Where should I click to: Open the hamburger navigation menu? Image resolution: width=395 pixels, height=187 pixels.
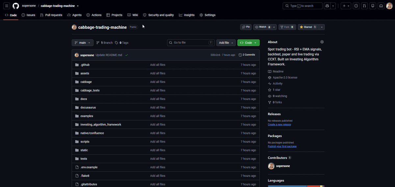point(7,6)
